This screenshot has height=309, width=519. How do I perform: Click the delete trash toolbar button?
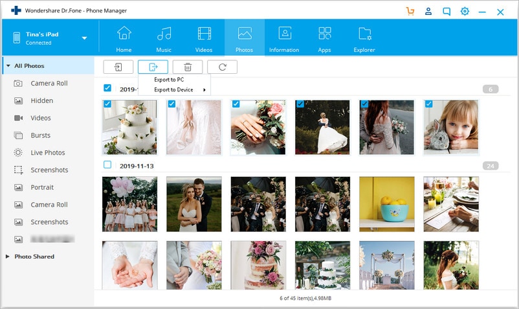click(188, 67)
